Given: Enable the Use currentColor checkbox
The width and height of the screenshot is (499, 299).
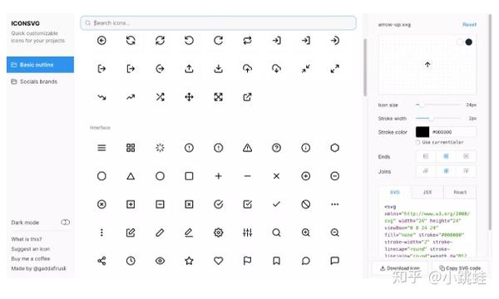Looking at the screenshot, I should [417, 142].
